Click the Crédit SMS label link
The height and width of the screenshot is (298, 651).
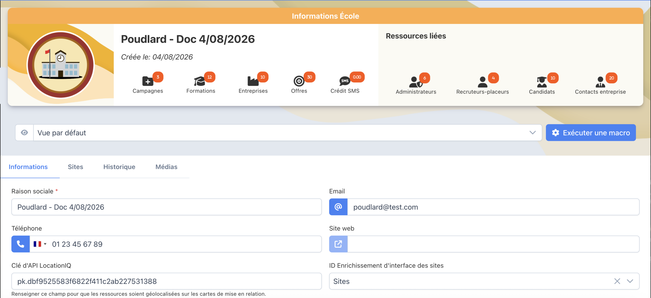(x=345, y=91)
